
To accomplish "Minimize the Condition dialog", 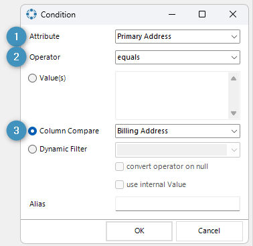I will (172, 15).
